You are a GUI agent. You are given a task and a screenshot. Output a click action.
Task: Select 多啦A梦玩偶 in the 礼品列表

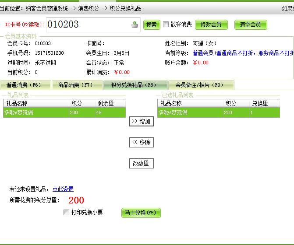pyautogui.click(x=35, y=112)
